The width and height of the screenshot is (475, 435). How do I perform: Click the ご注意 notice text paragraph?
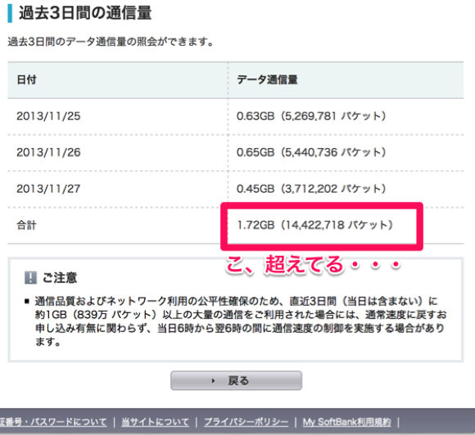click(x=241, y=321)
